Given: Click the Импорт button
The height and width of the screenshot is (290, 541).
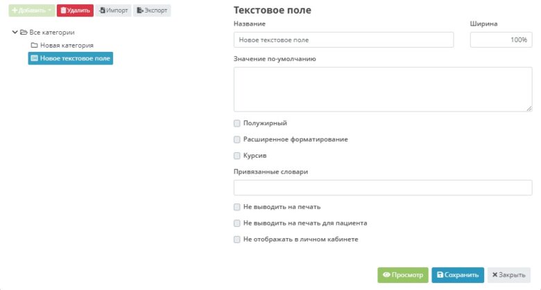Looking at the screenshot, I should [114, 10].
